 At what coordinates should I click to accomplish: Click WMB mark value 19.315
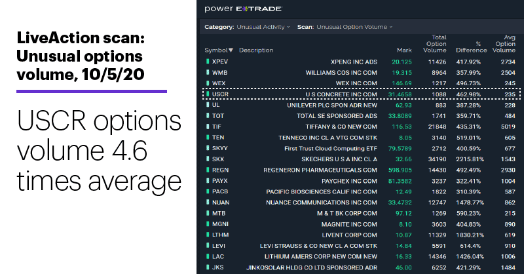click(x=402, y=73)
